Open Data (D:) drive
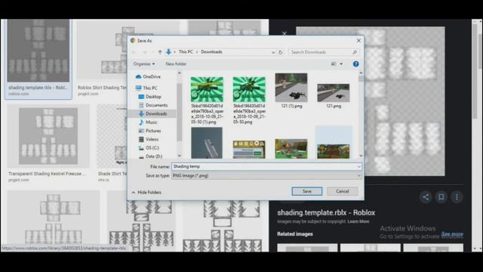 [x=151, y=156]
